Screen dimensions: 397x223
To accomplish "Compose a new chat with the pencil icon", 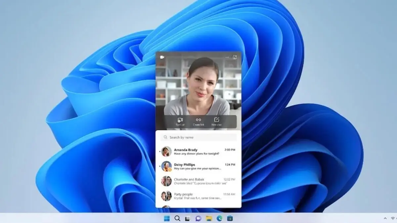I will click(216, 120).
